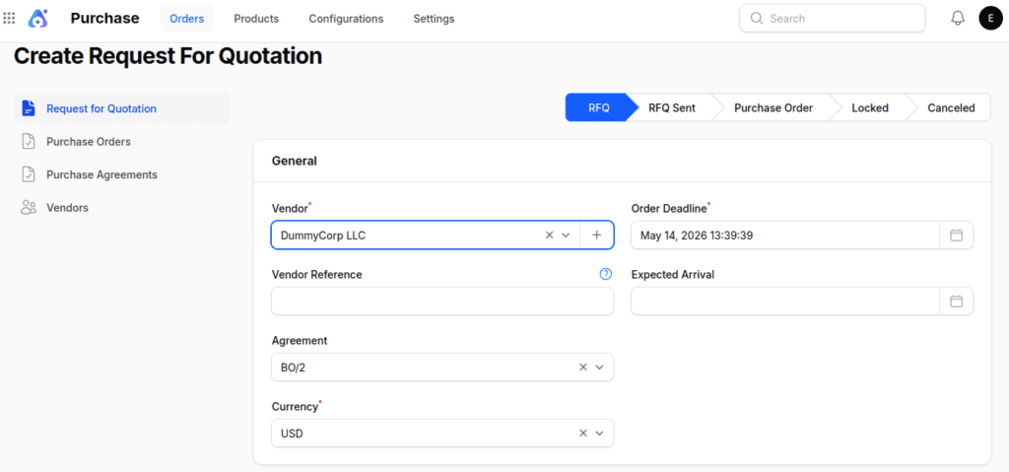Select the RFQ Sent status stage
This screenshot has height=472, width=1009.
click(x=672, y=107)
